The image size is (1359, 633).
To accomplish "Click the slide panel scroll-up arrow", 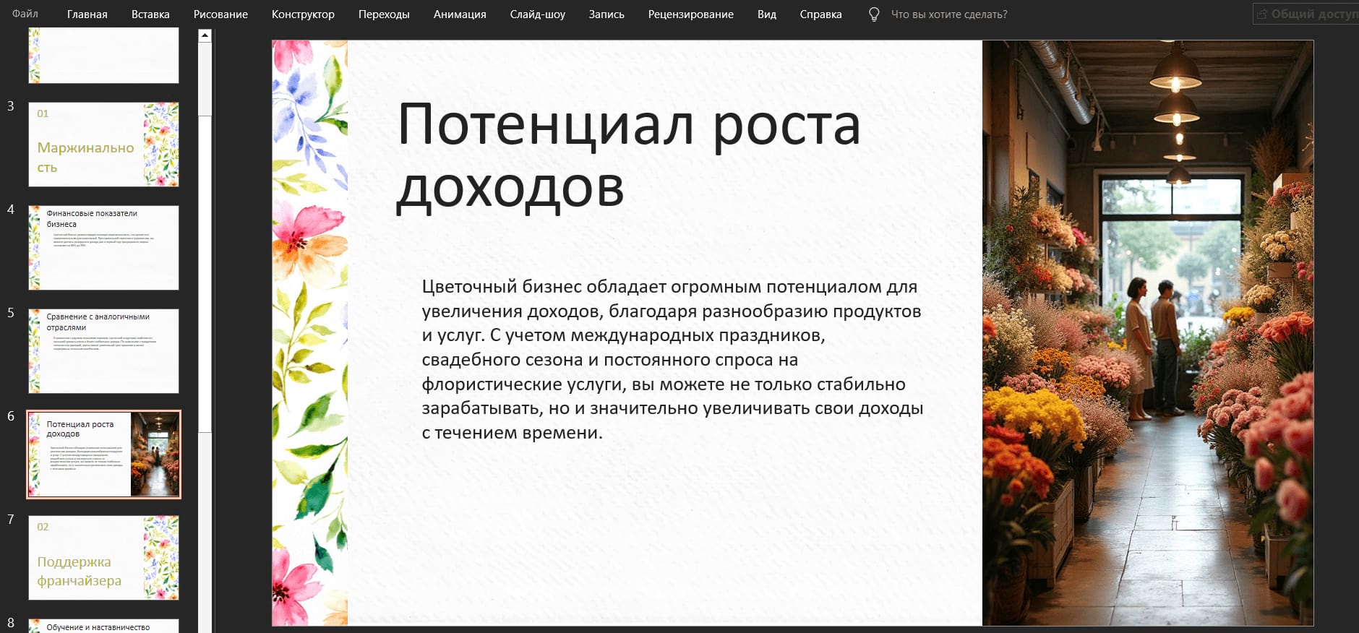I will coord(205,35).
